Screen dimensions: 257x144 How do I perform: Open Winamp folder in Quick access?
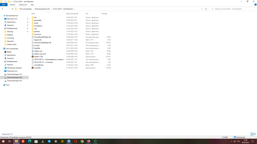coord(10,32)
